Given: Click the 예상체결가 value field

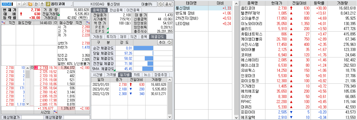Looking at the screenshot, I should pos(32,117).
